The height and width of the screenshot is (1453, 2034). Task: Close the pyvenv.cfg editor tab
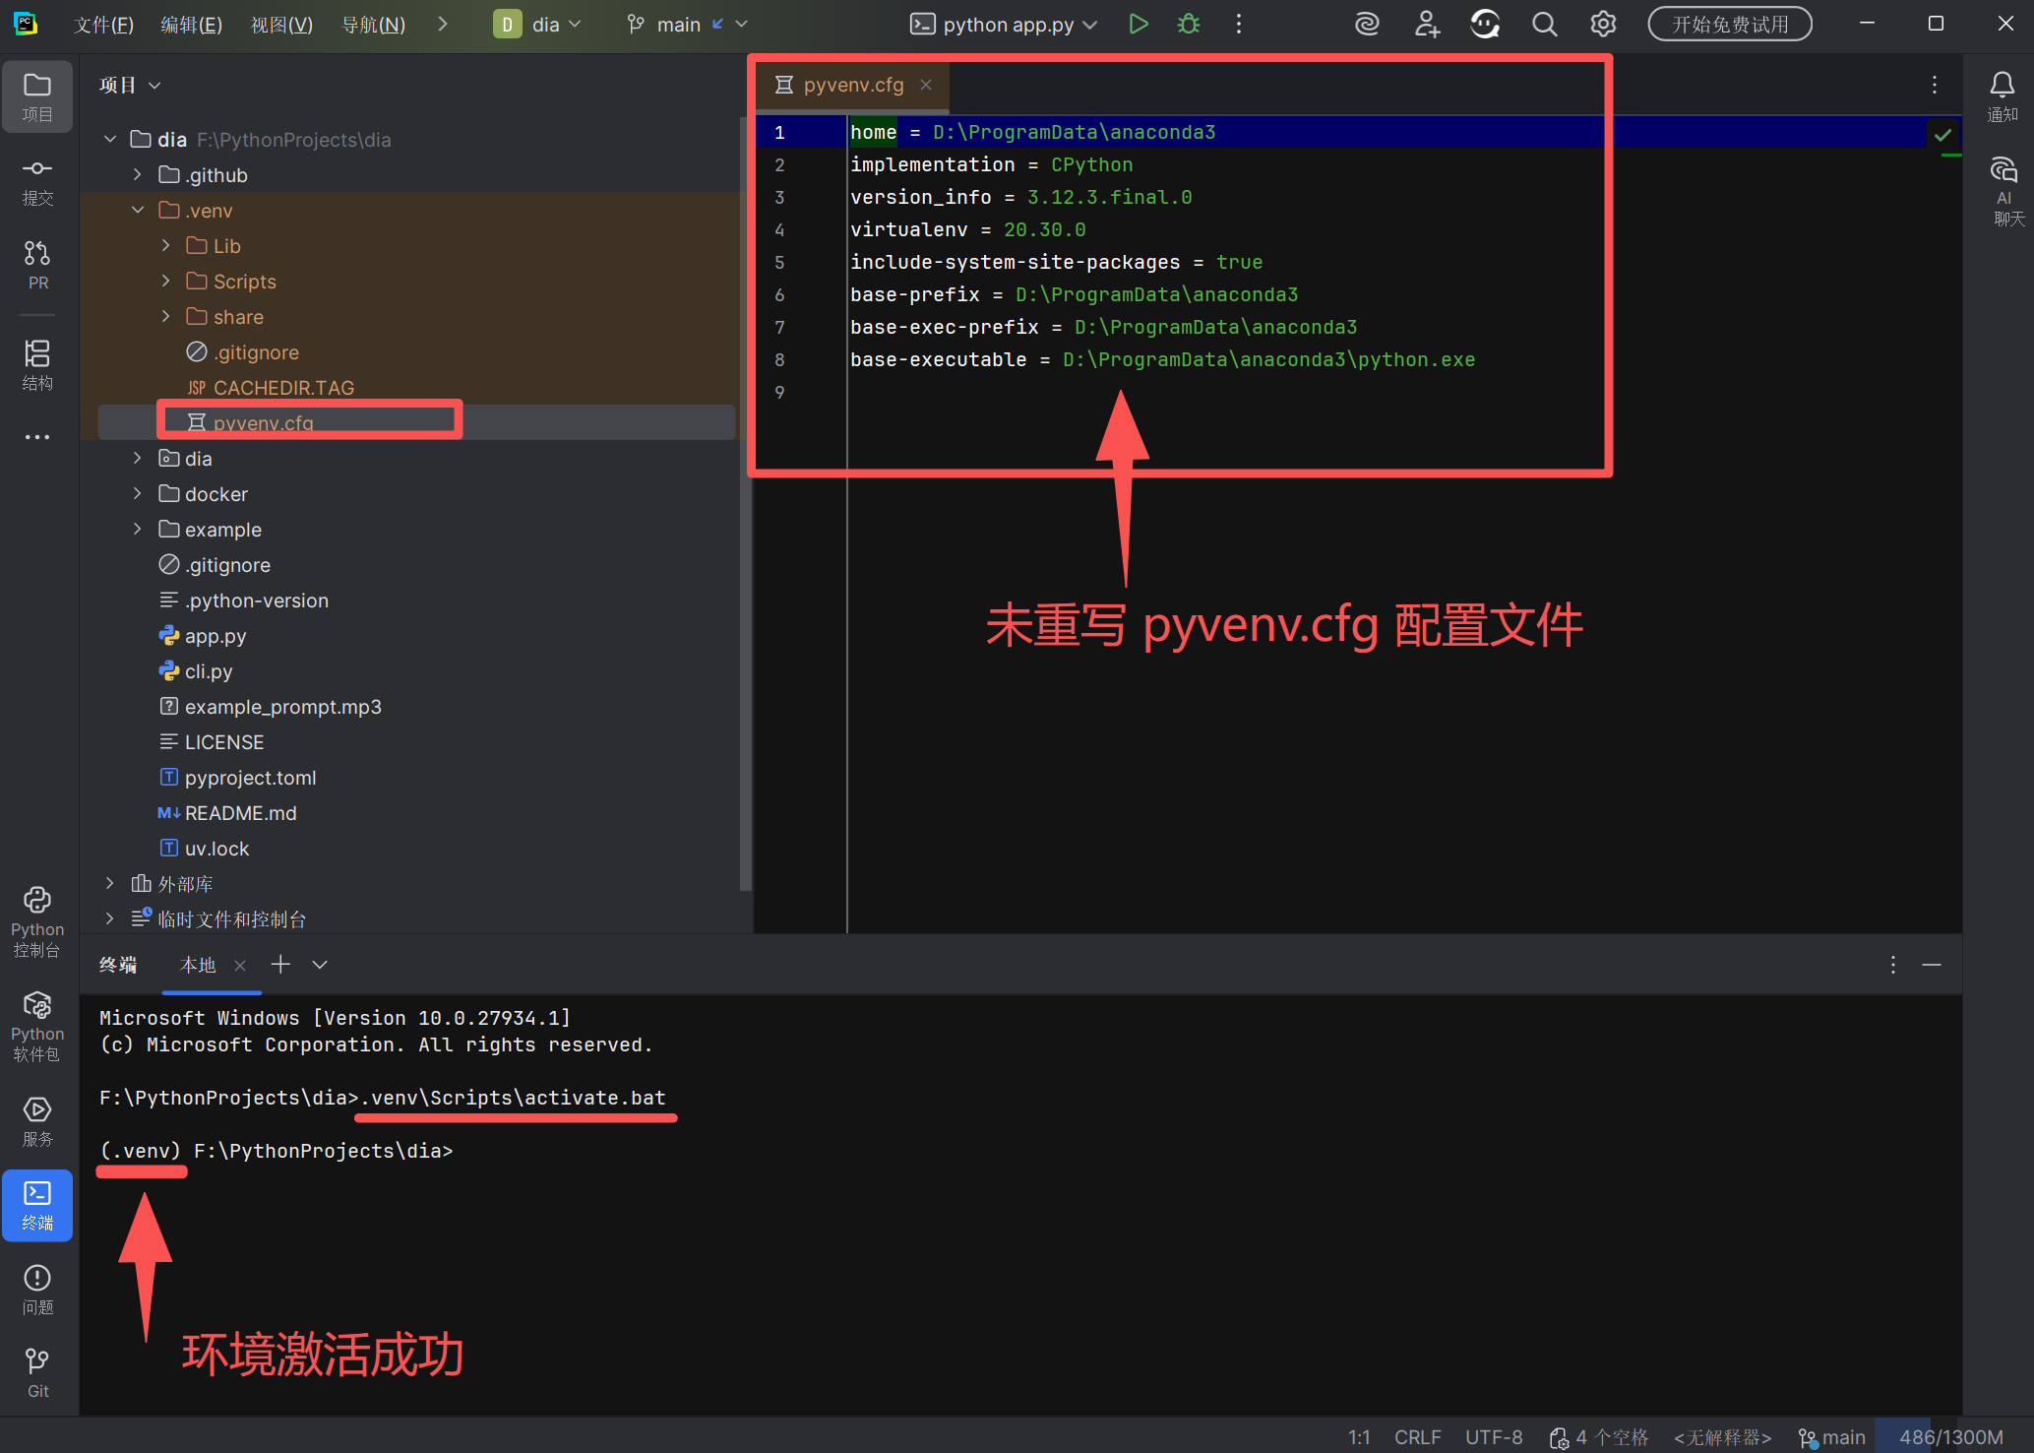click(926, 85)
